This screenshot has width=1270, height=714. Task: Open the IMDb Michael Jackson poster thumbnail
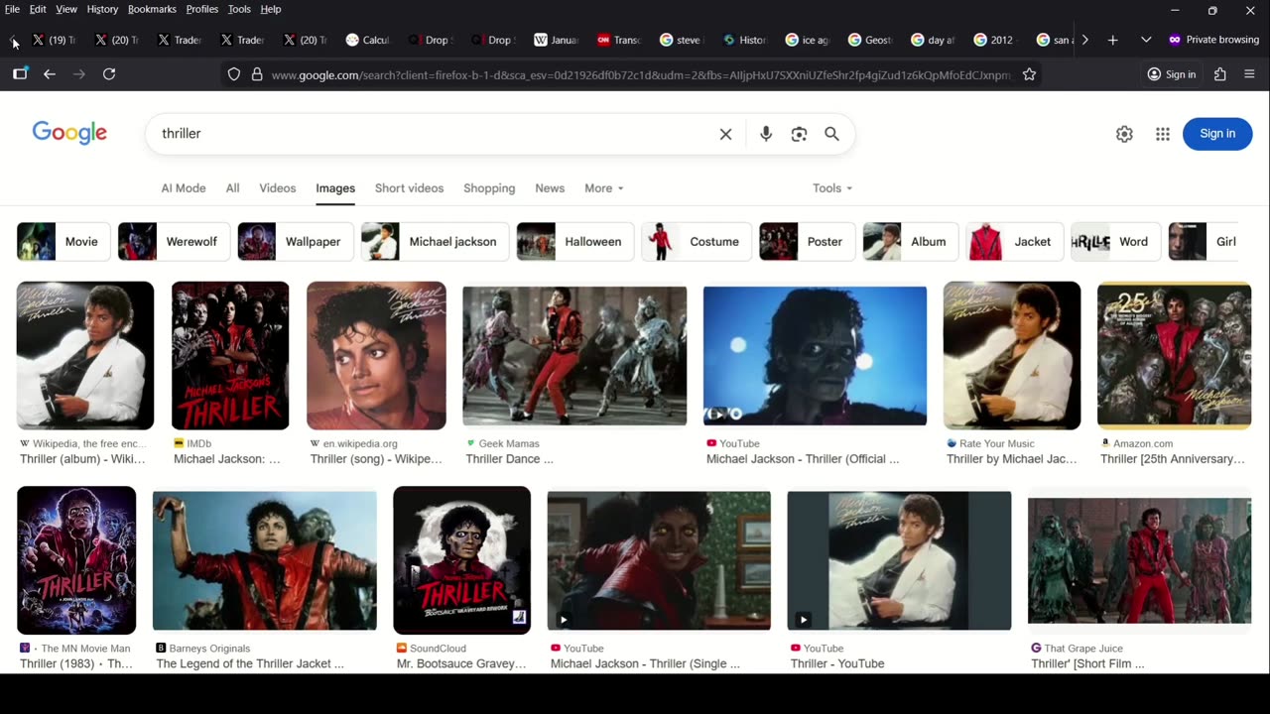click(x=230, y=356)
